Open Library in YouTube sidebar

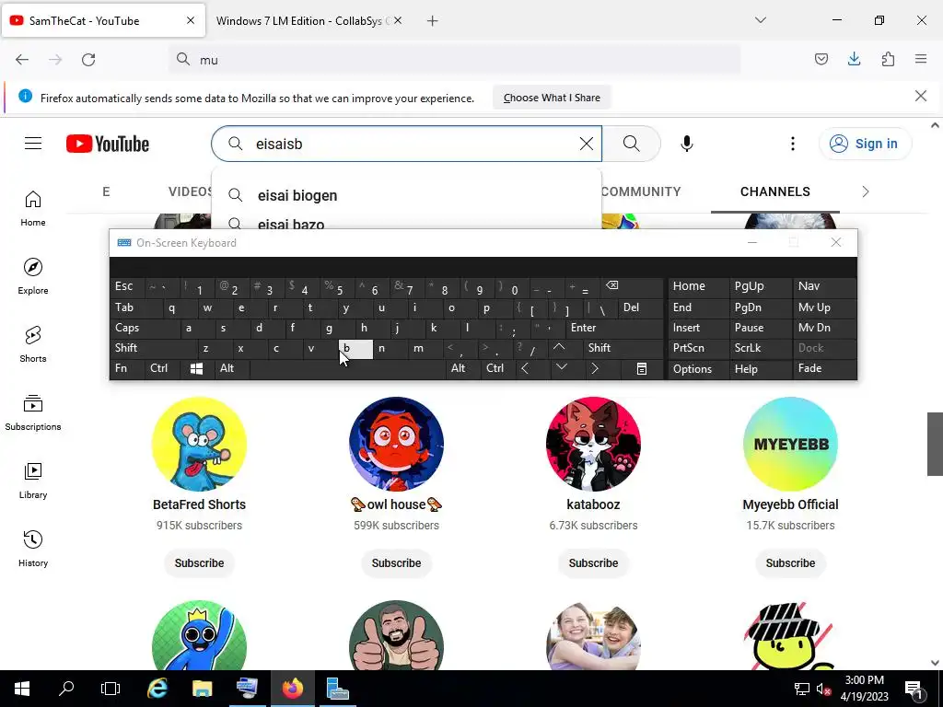click(x=33, y=481)
